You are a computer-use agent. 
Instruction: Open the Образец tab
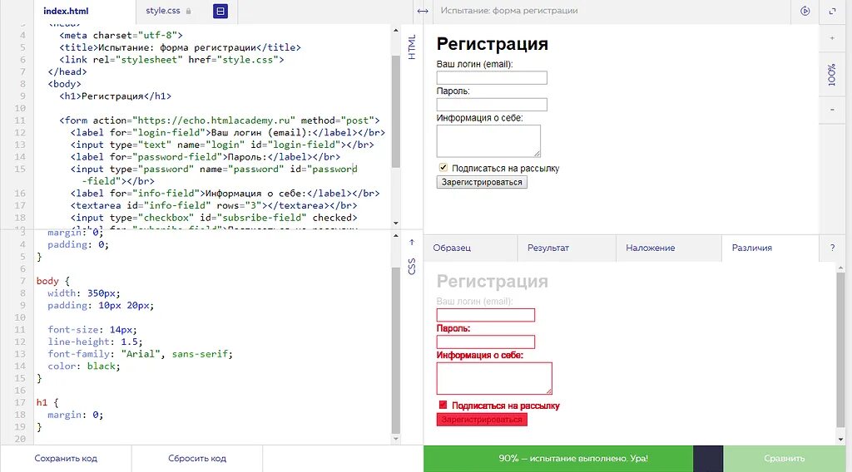click(470, 248)
